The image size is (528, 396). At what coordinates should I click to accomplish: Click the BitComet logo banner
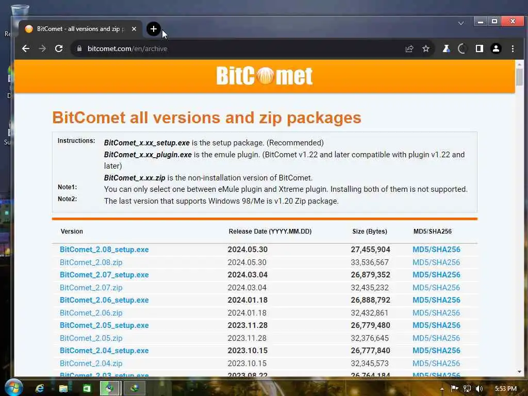pos(265,76)
